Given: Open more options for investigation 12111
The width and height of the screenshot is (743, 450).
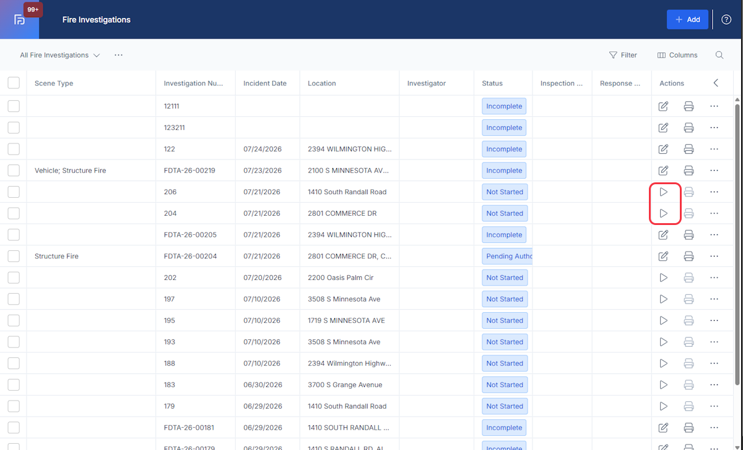Looking at the screenshot, I should (x=714, y=106).
